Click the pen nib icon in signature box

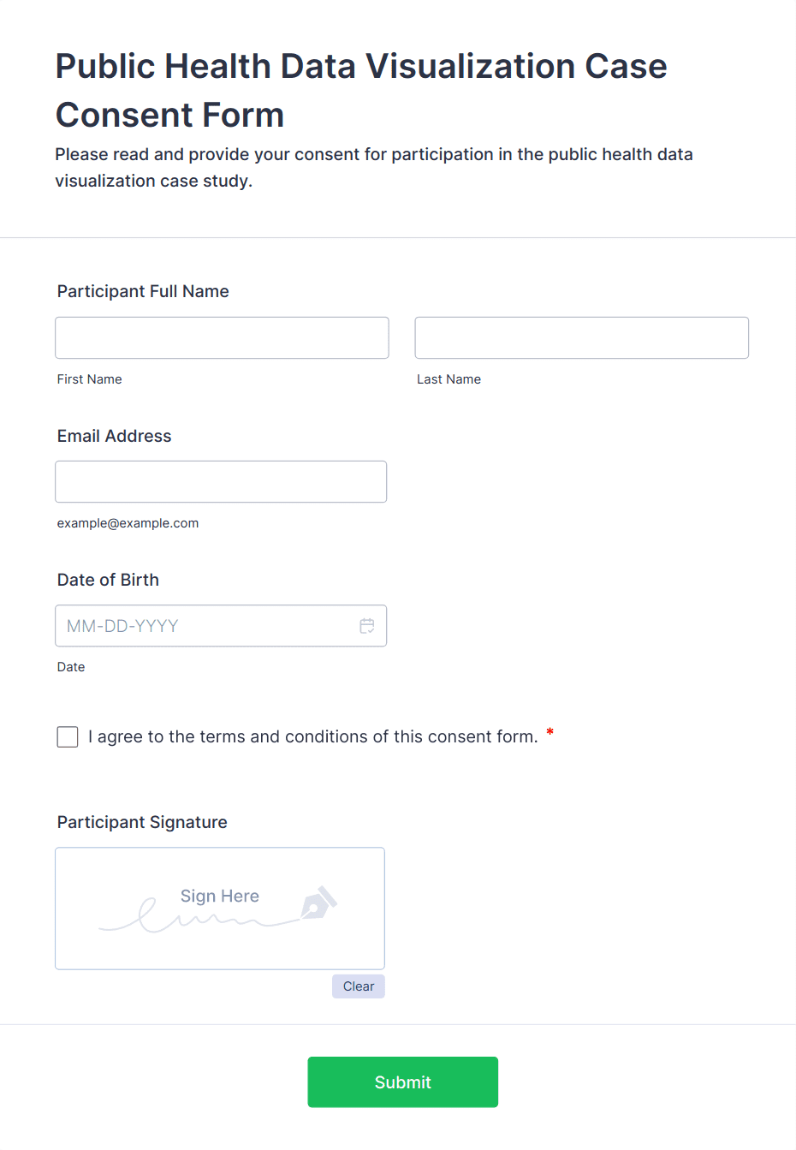point(318,903)
